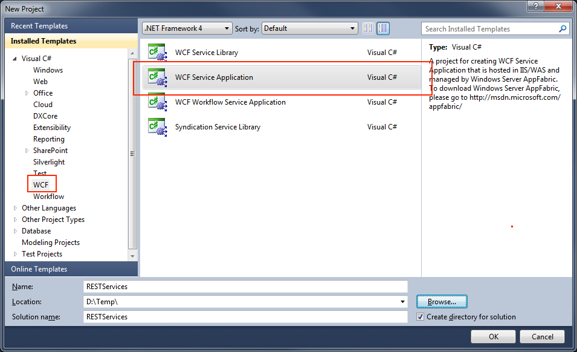Click the Cancel button
577x352 pixels.
[542, 336]
